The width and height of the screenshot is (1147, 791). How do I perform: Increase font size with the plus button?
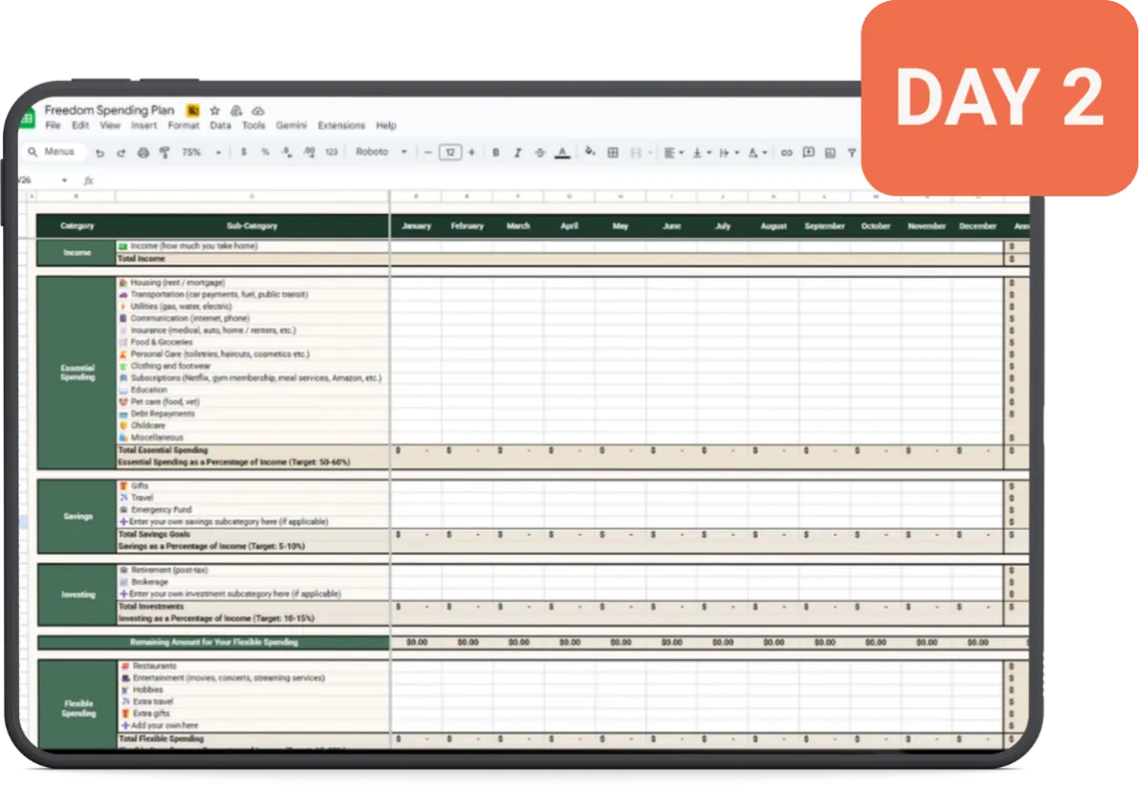coord(471,152)
